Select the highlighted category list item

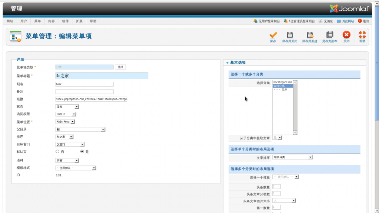tap(282, 86)
